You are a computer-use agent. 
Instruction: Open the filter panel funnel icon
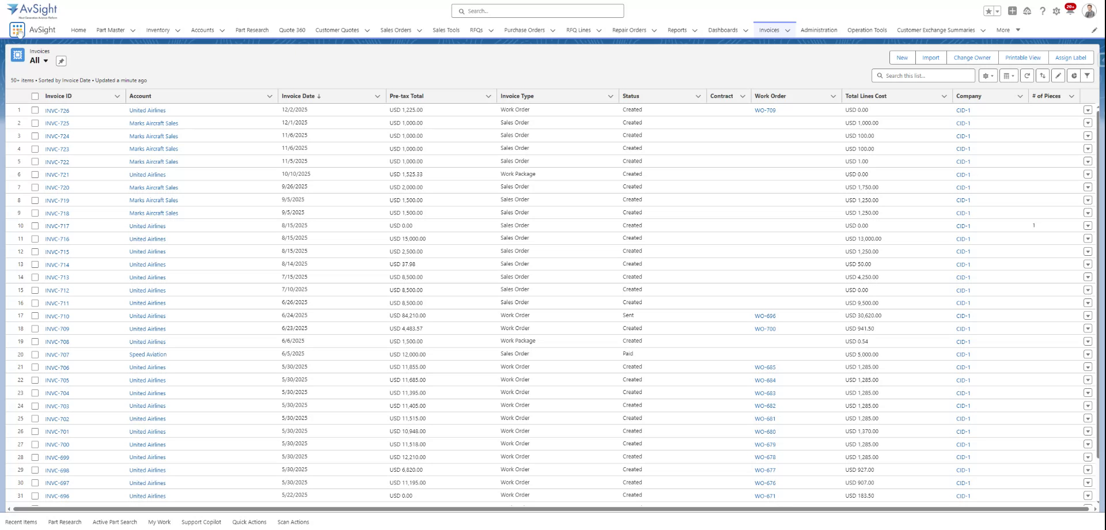pos(1087,75)
